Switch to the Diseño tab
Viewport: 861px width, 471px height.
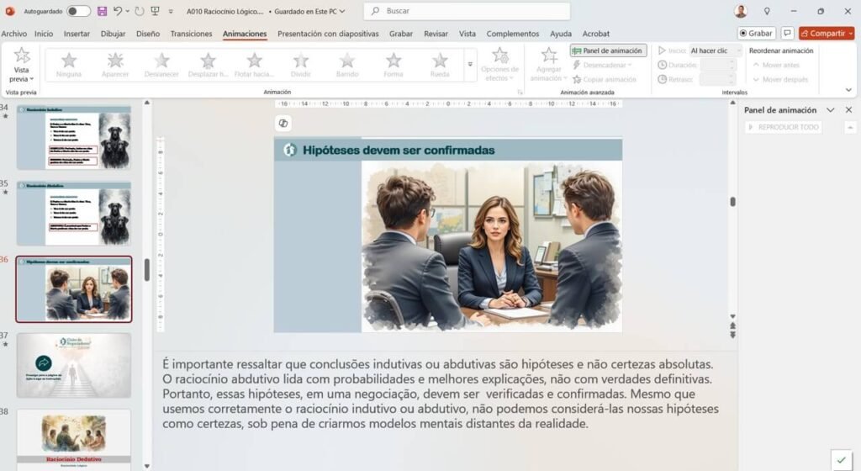148,34
